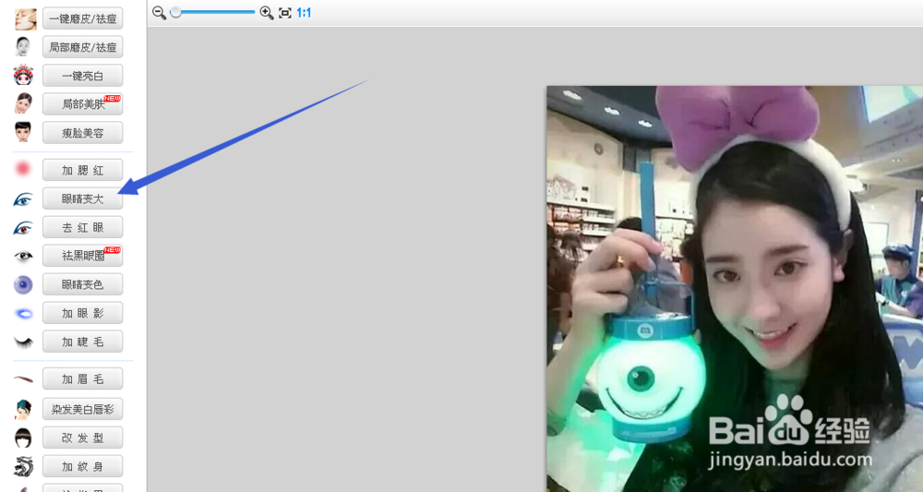This screenshot has width=923, height=492.
Task: Zoom in with the plus magnifier
Action: pos(267,12)
